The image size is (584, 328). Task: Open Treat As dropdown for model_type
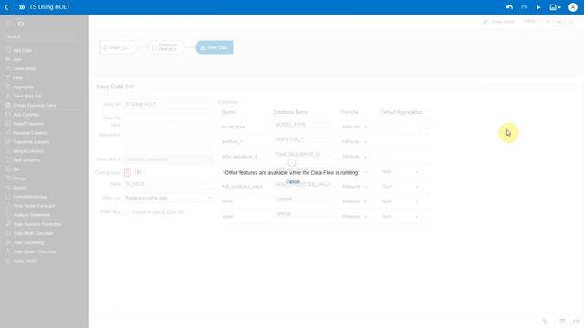pyautogui.click(x=355, y=127)
